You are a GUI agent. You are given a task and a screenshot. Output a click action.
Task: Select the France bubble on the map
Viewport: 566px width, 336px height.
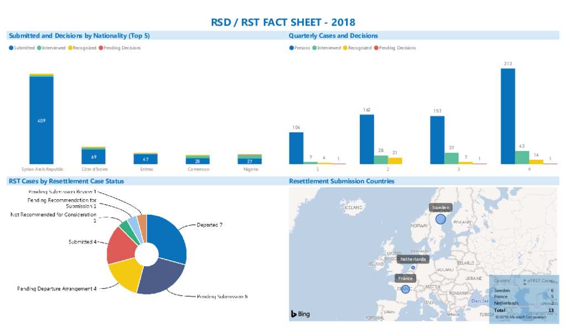405,288
